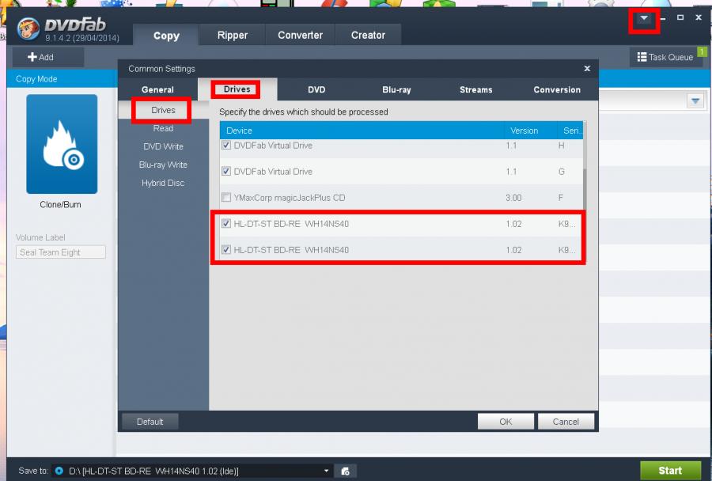Viewport: 712px width, 481px height.
Task: Select the Clone/Burn copy mode thumbnail
Action: [x=62, y=144]
